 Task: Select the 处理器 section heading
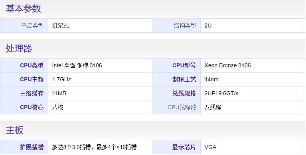(19, 48)
